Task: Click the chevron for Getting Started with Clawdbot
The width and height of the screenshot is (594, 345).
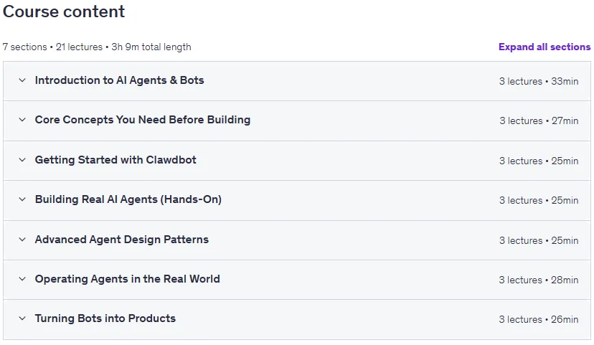Action: coord(22,160)
